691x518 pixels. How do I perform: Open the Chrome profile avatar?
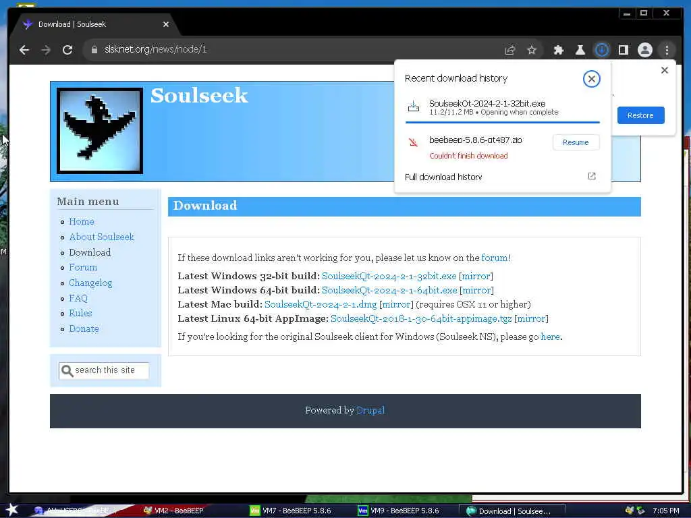pyautogui.click(x=644, y=50)
